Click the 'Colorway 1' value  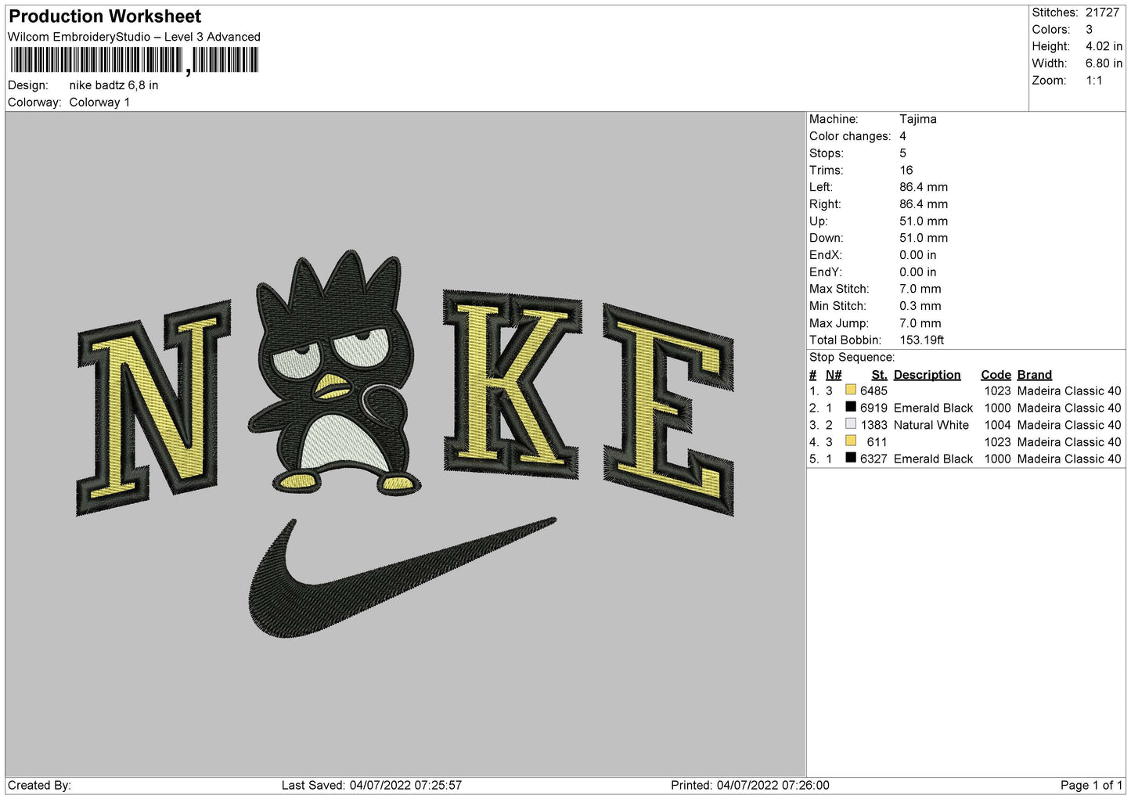(x=99, y=103)
